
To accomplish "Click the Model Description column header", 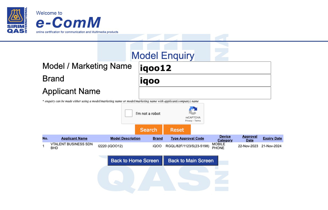I will (x=125, y=139).
